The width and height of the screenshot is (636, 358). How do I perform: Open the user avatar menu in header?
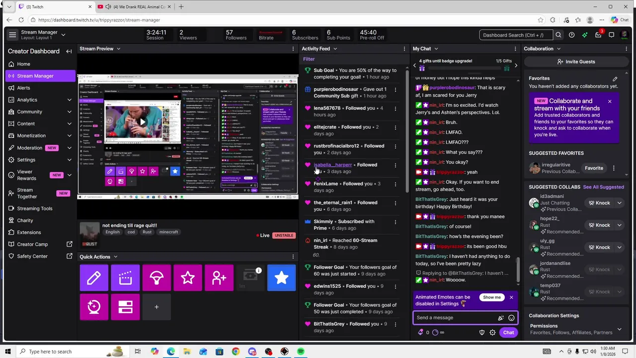coord(625,35)
